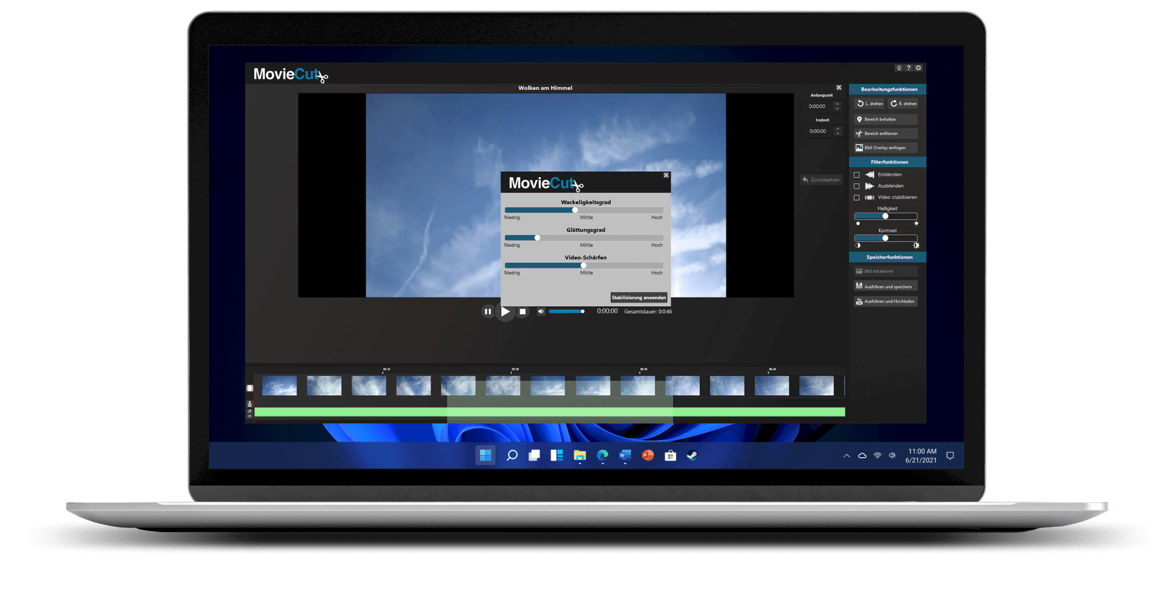Click the Endzeit time field
The width and height of the screenshot is (1174, 597).
818,131
